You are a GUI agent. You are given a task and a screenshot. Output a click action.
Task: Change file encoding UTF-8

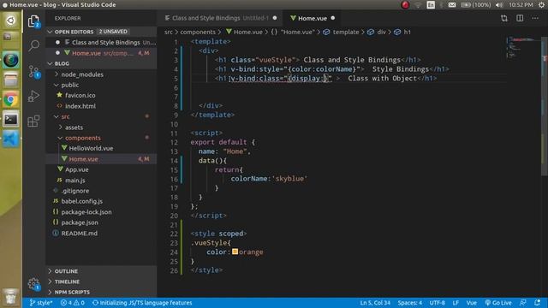click(438, 303)
